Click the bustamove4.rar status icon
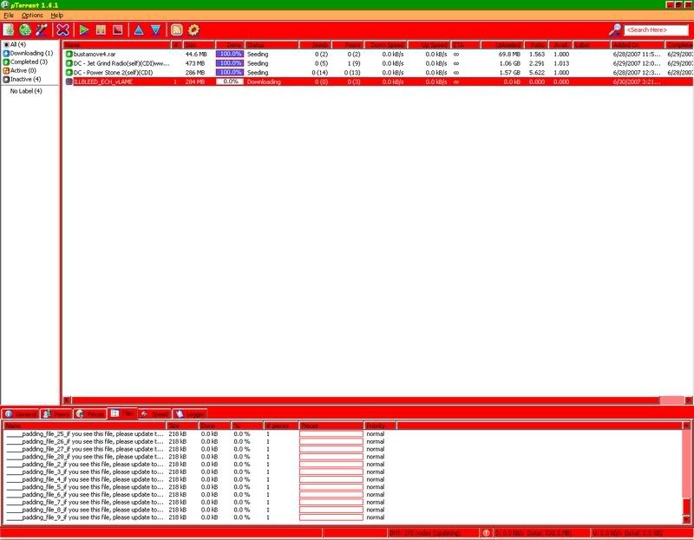694x540 pixels. point(69,55)
